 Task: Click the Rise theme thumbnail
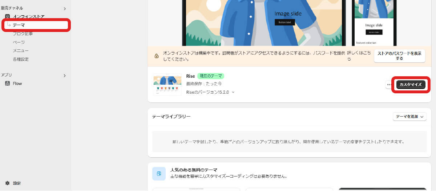[167, 85]
